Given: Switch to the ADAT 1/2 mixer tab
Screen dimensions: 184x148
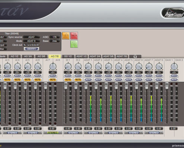Looking at the screenshot, I should point(81,56).
